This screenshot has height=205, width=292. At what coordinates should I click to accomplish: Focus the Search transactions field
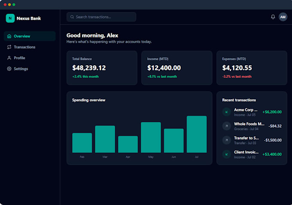coord(101,17)
